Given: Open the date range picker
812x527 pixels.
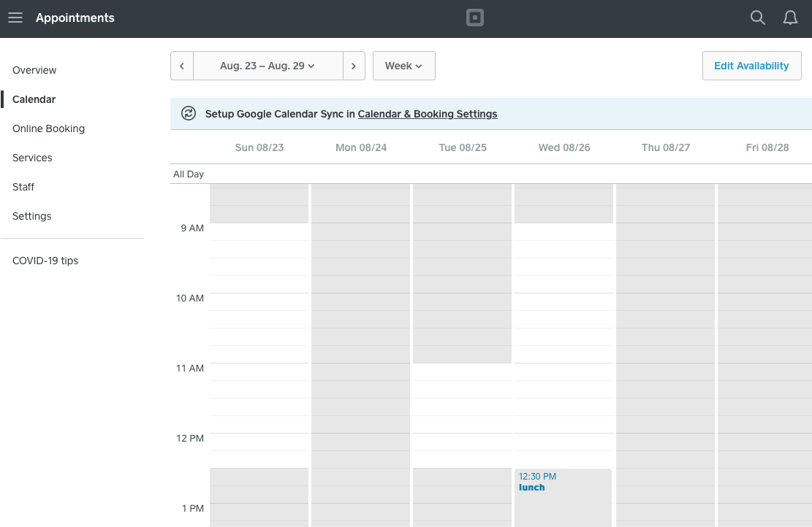Looking at the screenshot, I should [267, 66].
